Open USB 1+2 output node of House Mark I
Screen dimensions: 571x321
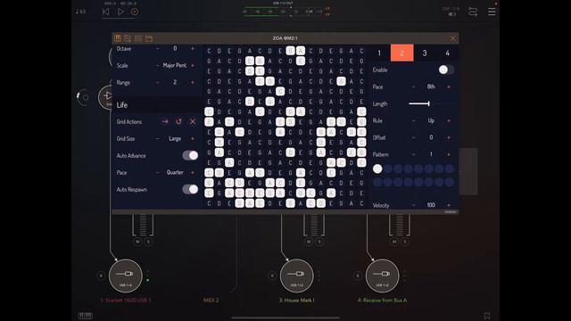coord(297,276)
